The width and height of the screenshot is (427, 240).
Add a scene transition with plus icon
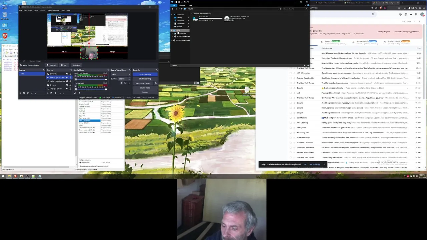121,83
